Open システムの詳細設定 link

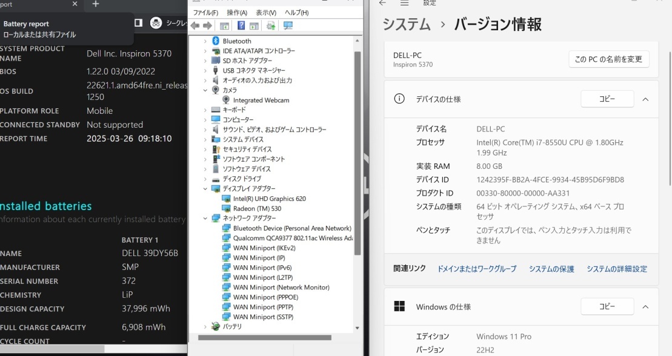tap(617, 269)
